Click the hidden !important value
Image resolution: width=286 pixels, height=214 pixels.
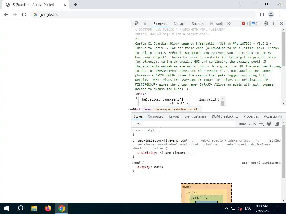[176, 153]
